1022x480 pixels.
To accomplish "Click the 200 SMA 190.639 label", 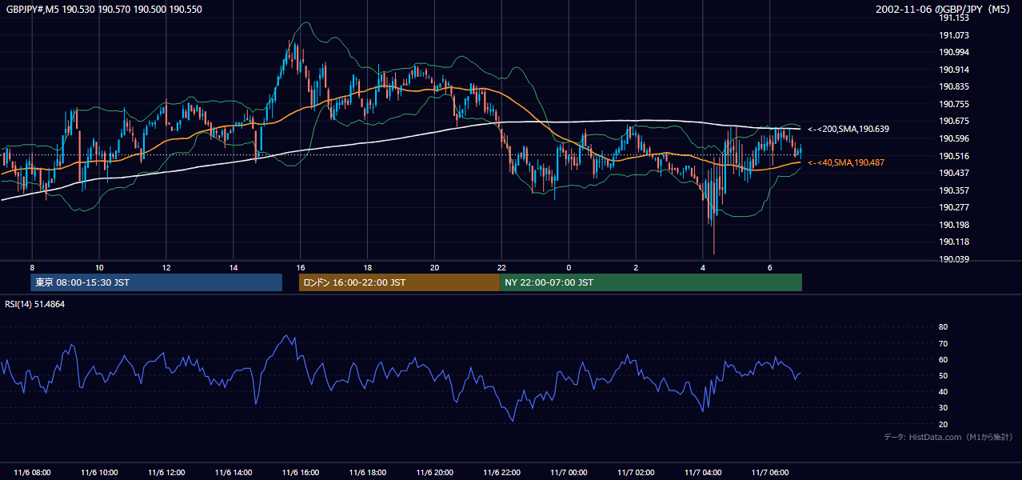I will pyautogui.click(x=848, y=129).
